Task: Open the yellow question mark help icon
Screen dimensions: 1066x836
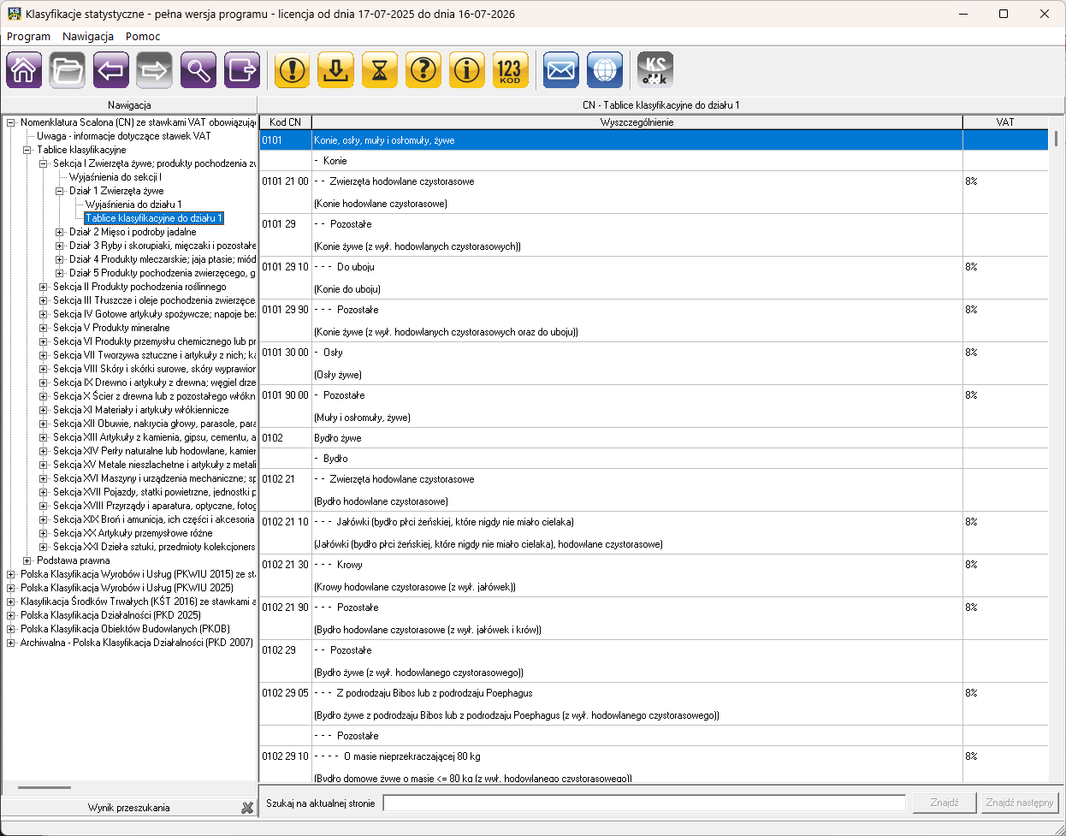Action: click(423, 70)
